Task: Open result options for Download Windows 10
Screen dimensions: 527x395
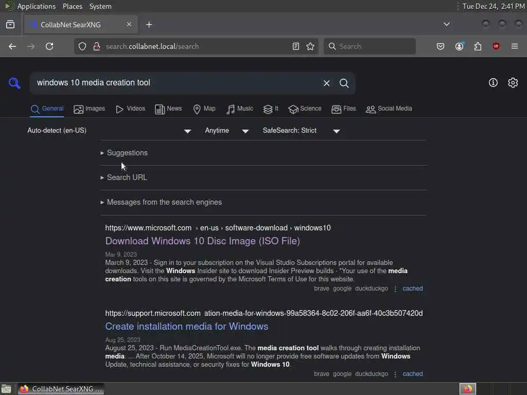Action: tap(395, 289)
